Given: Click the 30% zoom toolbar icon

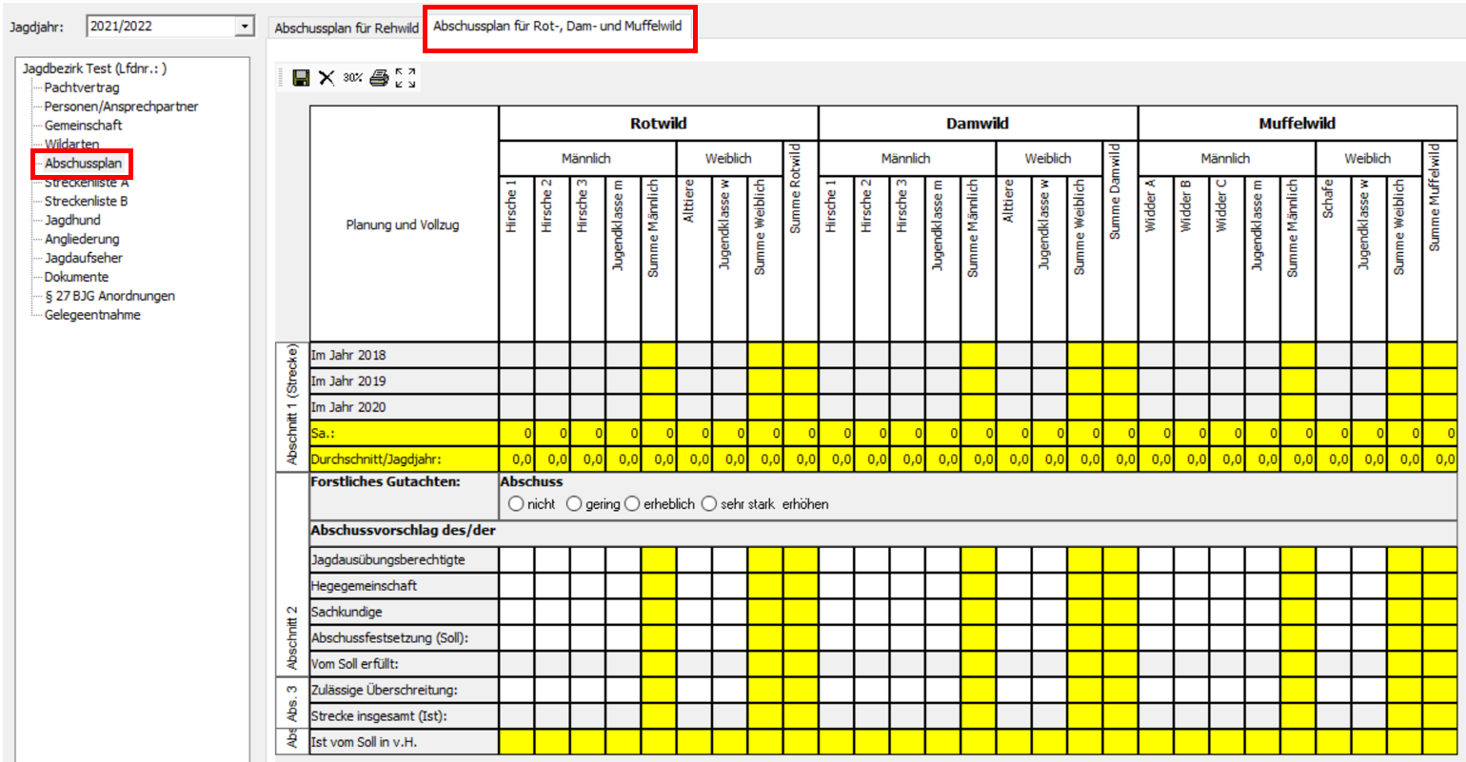Looking at the screenshot, I should (x=353, y=78).
